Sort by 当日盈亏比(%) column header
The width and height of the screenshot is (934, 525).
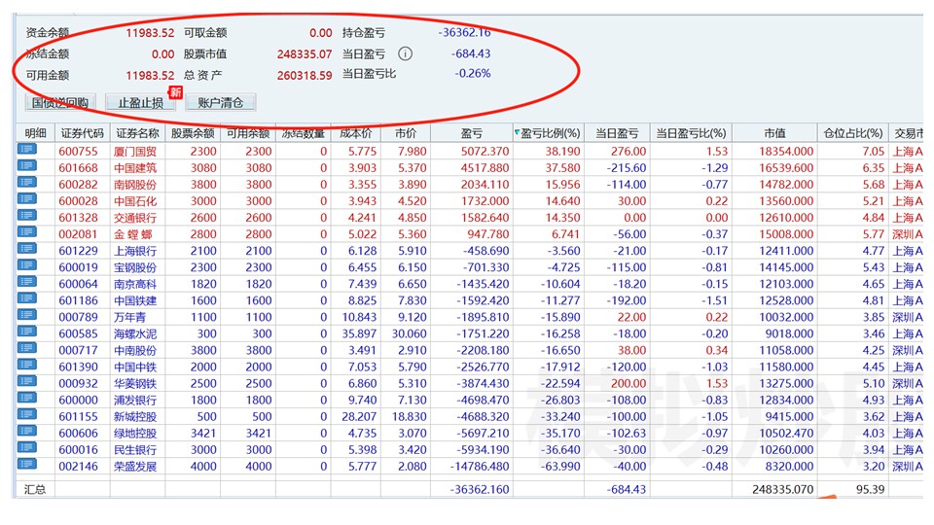coord(691,133)
